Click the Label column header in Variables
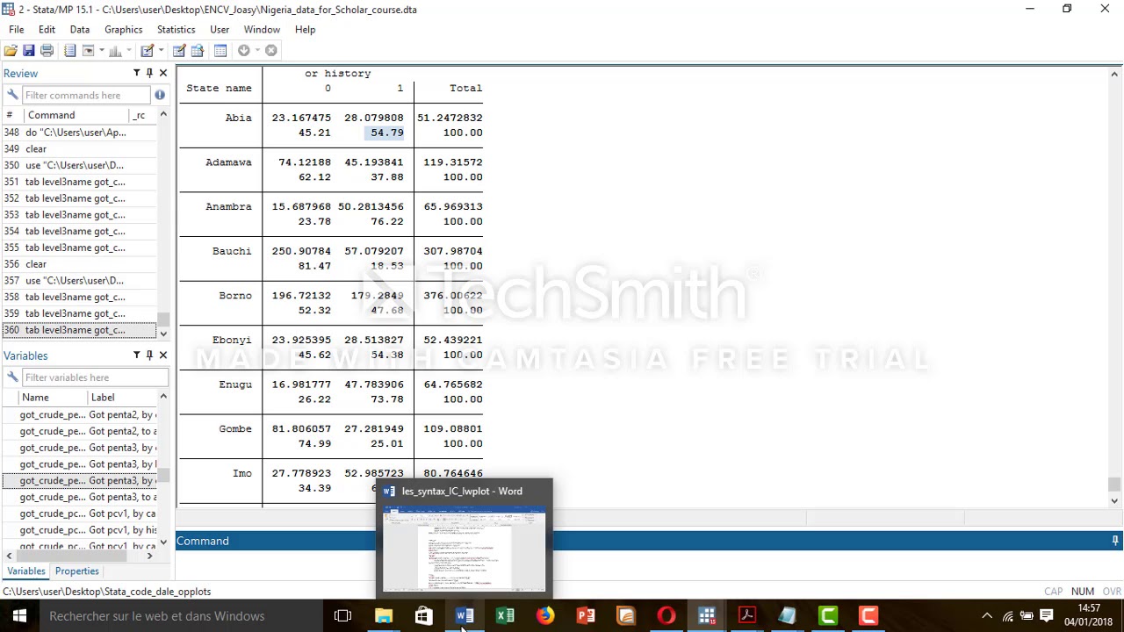This screenshot has height=632, width=1124. pos(121,398)
